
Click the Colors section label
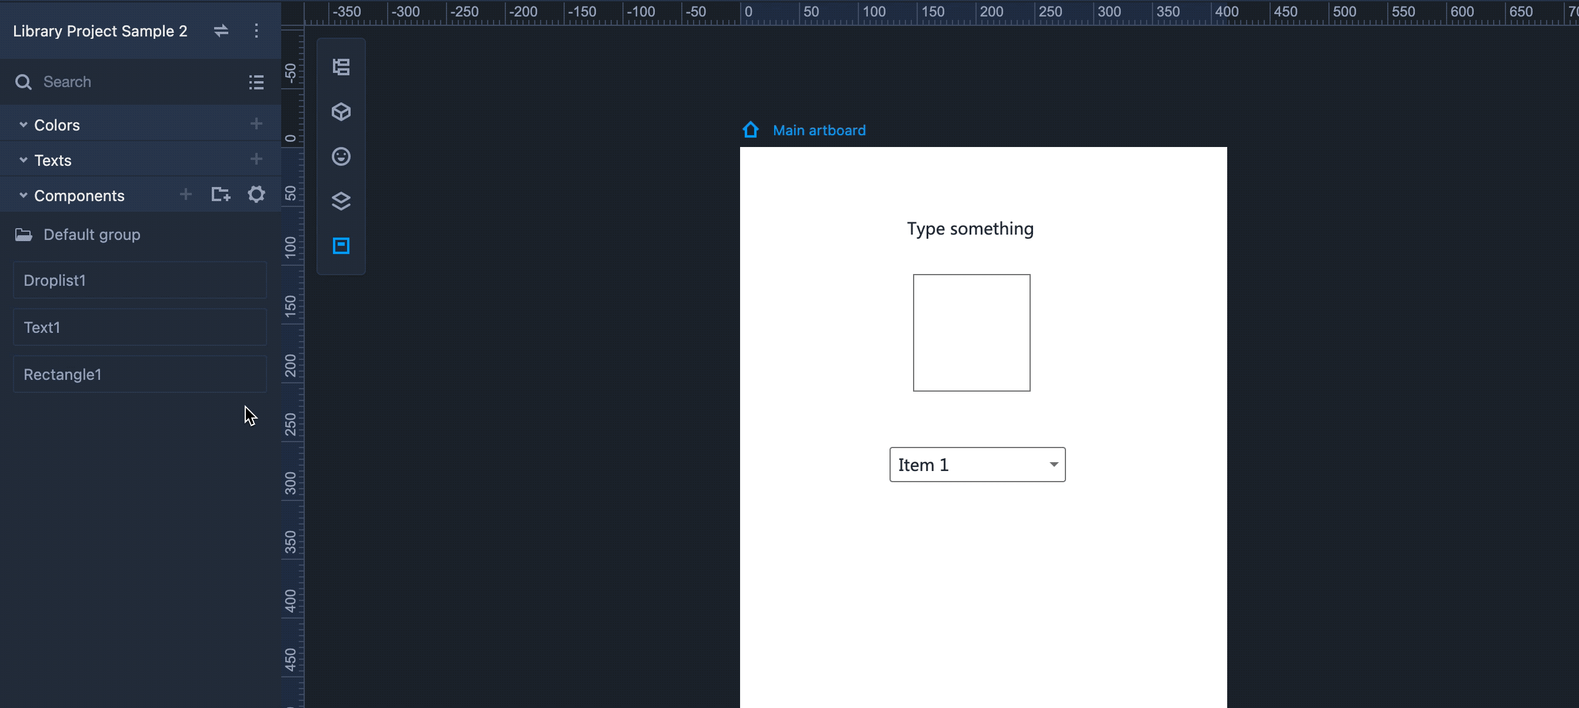coord(57,125)
